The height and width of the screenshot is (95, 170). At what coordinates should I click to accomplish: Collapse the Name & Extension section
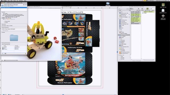2,27
